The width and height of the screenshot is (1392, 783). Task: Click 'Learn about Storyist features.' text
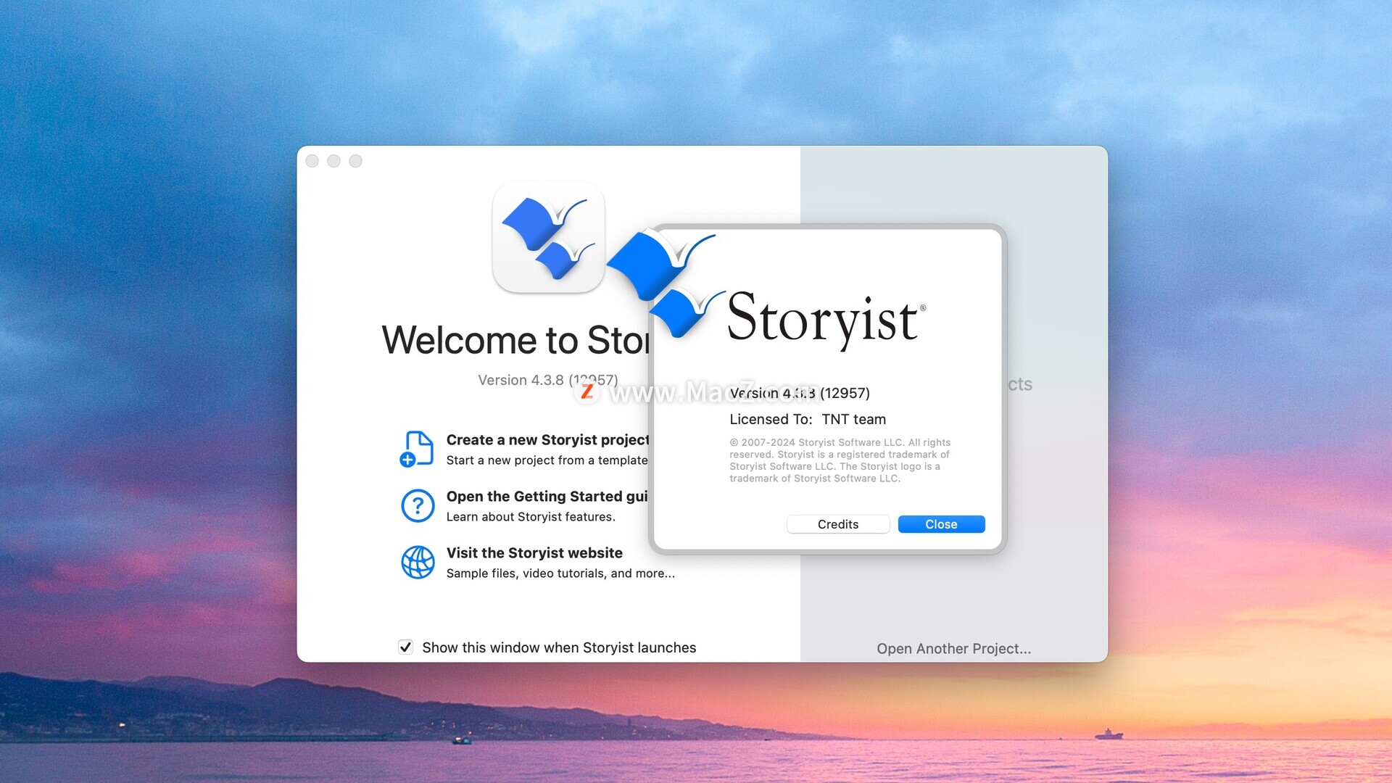click(x=531, y=517)
